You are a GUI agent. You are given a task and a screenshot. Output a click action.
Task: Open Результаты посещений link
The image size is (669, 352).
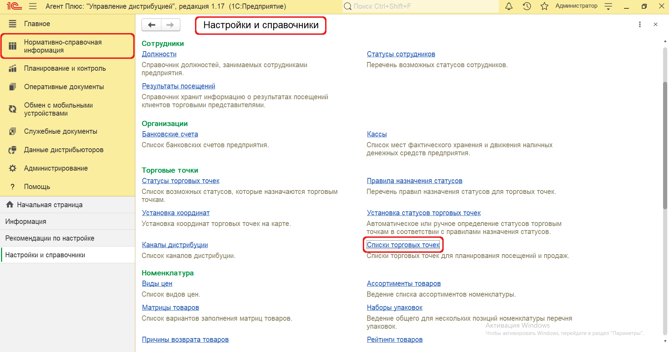(x=178, y=86)
